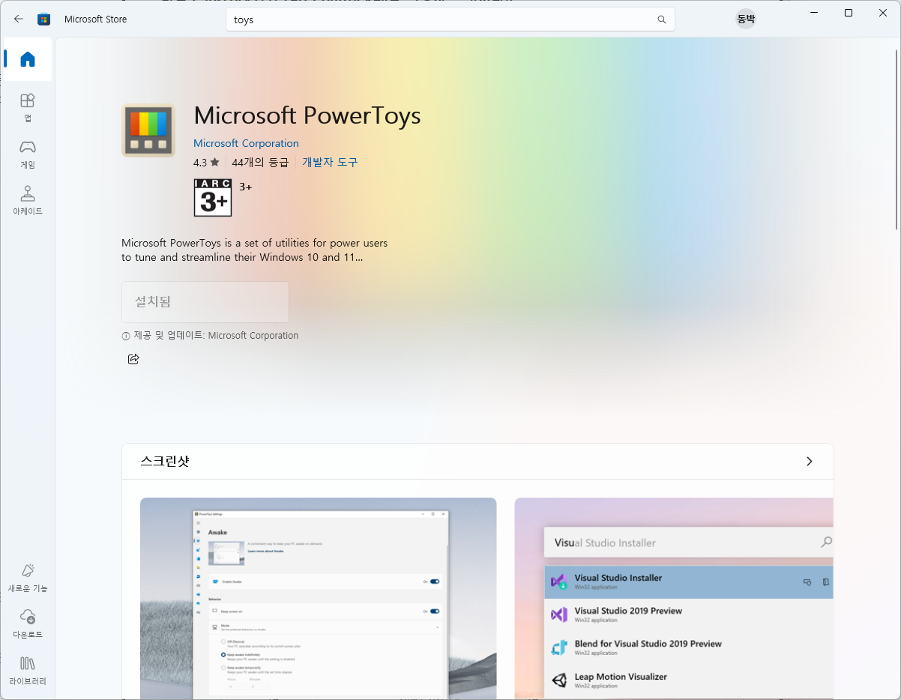Open the 앱 (Apps) section
Screen dimensions: 901x700
coord(28,108)
